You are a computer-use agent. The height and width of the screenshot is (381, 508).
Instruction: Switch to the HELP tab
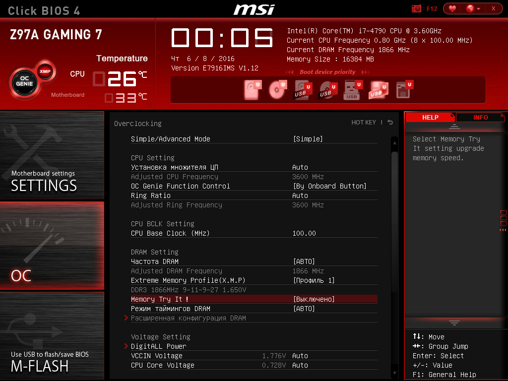pos(430,117)
